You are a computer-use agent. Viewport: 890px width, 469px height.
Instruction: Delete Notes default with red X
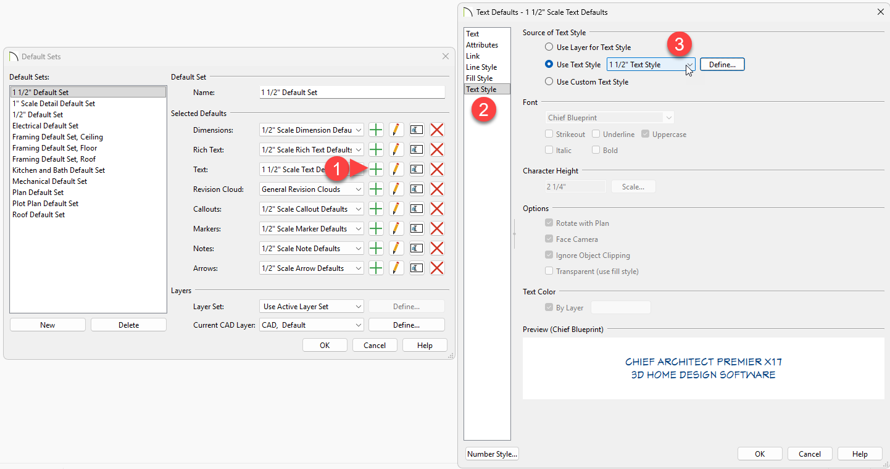(x=437, y=249)
